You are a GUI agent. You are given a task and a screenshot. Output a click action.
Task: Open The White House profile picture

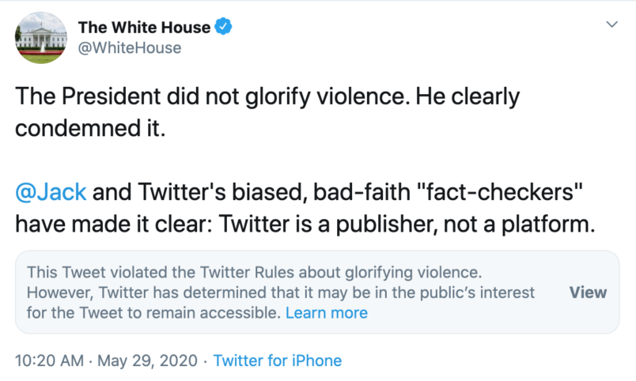point(40,38)
